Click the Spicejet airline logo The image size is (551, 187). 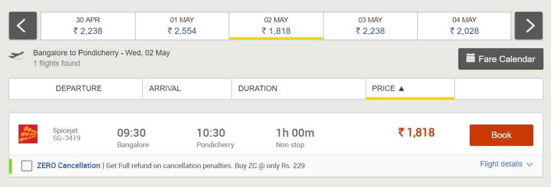[28, 134]
